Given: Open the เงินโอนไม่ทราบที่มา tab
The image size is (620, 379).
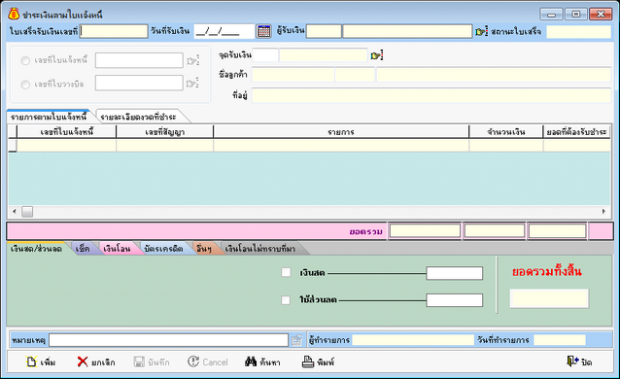Looking at the screenshot, I should click(x=259, y=249).
